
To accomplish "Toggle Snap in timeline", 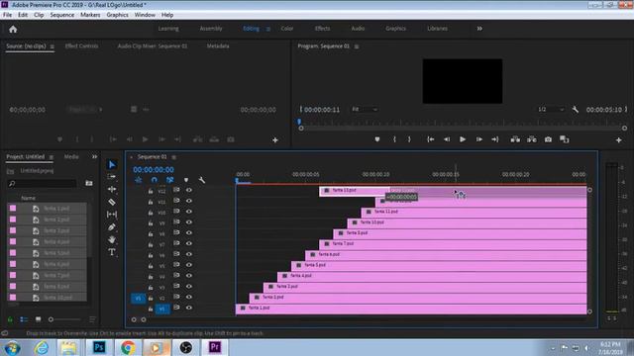I will click(155, 180).
